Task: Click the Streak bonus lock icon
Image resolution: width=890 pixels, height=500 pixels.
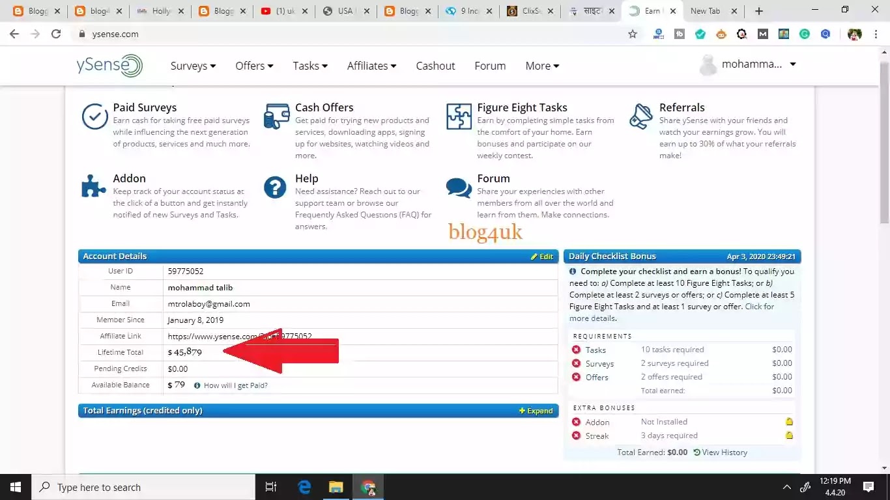Action: pyautogui.click(x=789, y=436)
